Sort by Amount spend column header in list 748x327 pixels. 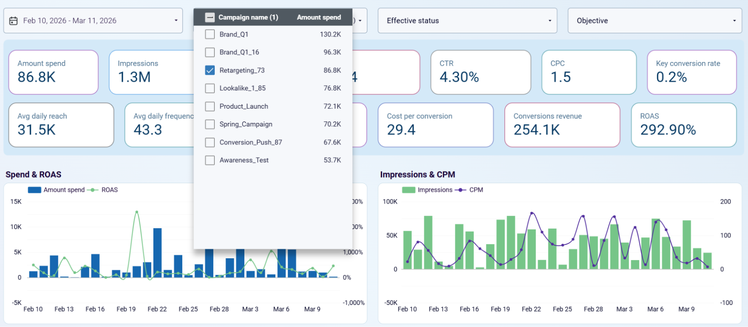(x=319, y=18)
